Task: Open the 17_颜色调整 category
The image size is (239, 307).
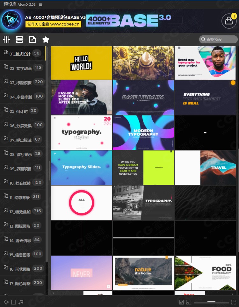Action: [x=23, y=283]
